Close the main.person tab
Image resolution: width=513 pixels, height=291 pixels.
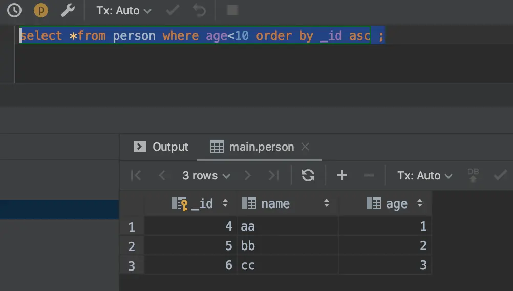305,147
